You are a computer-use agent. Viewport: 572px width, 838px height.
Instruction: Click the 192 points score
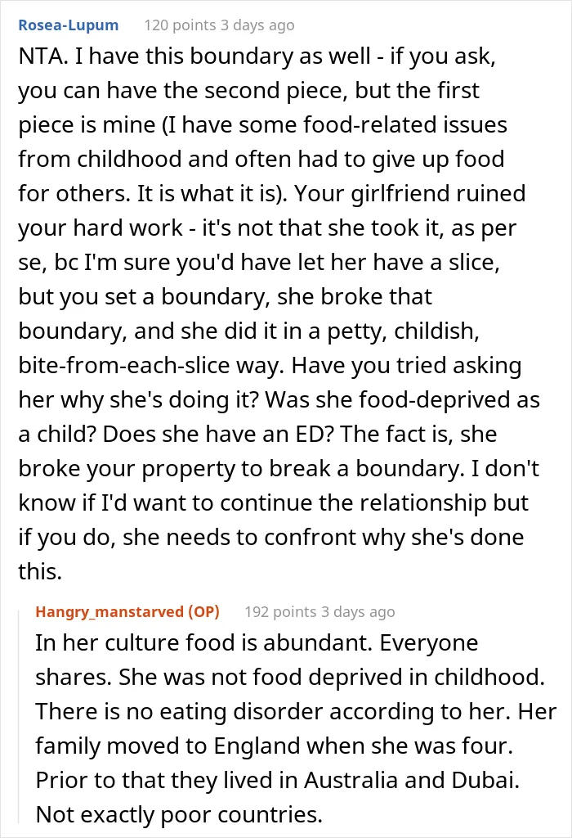[280, 611]
